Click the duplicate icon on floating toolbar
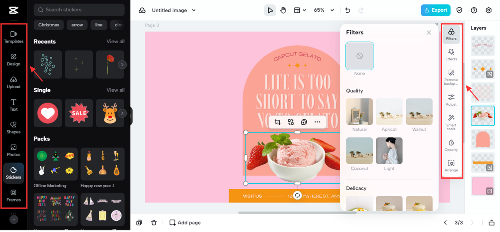Image resolution: width=500 pixels, height=232 pixels. [x=304, y=122]
